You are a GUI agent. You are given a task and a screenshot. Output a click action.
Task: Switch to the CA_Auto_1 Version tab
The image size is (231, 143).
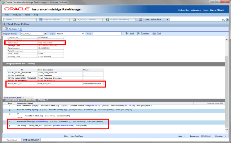coord(86,19)
